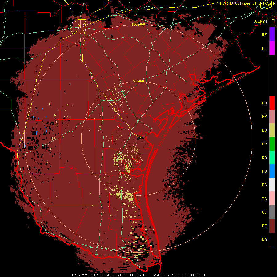
Task: Select the GR pink legend swatch
Action: pos(272,117)
